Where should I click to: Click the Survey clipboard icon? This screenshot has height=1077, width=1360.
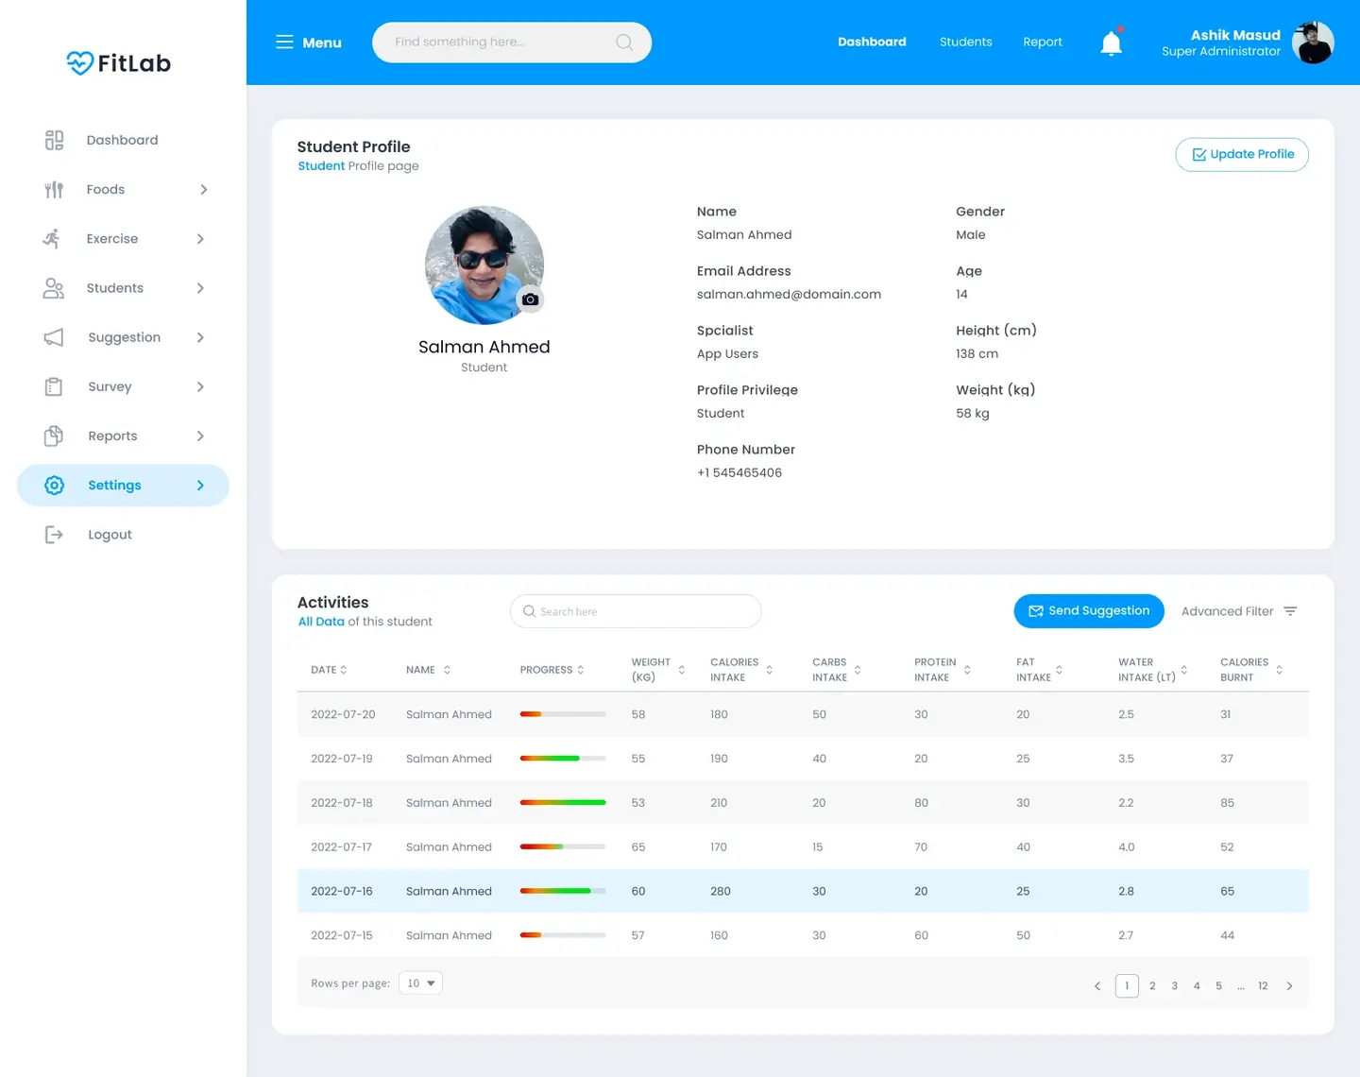(x=54, y=386)
